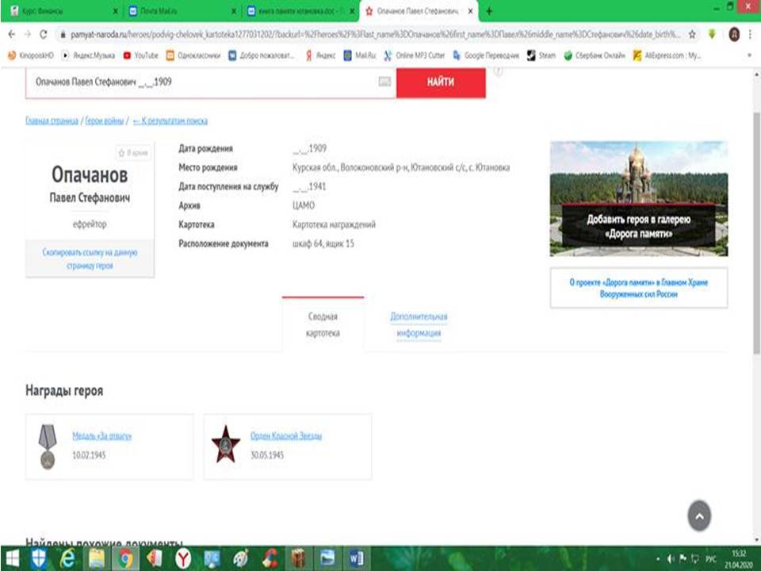761x571 pixels.
Task: Open the Chrome profile avatar
Action: (734, 34)
